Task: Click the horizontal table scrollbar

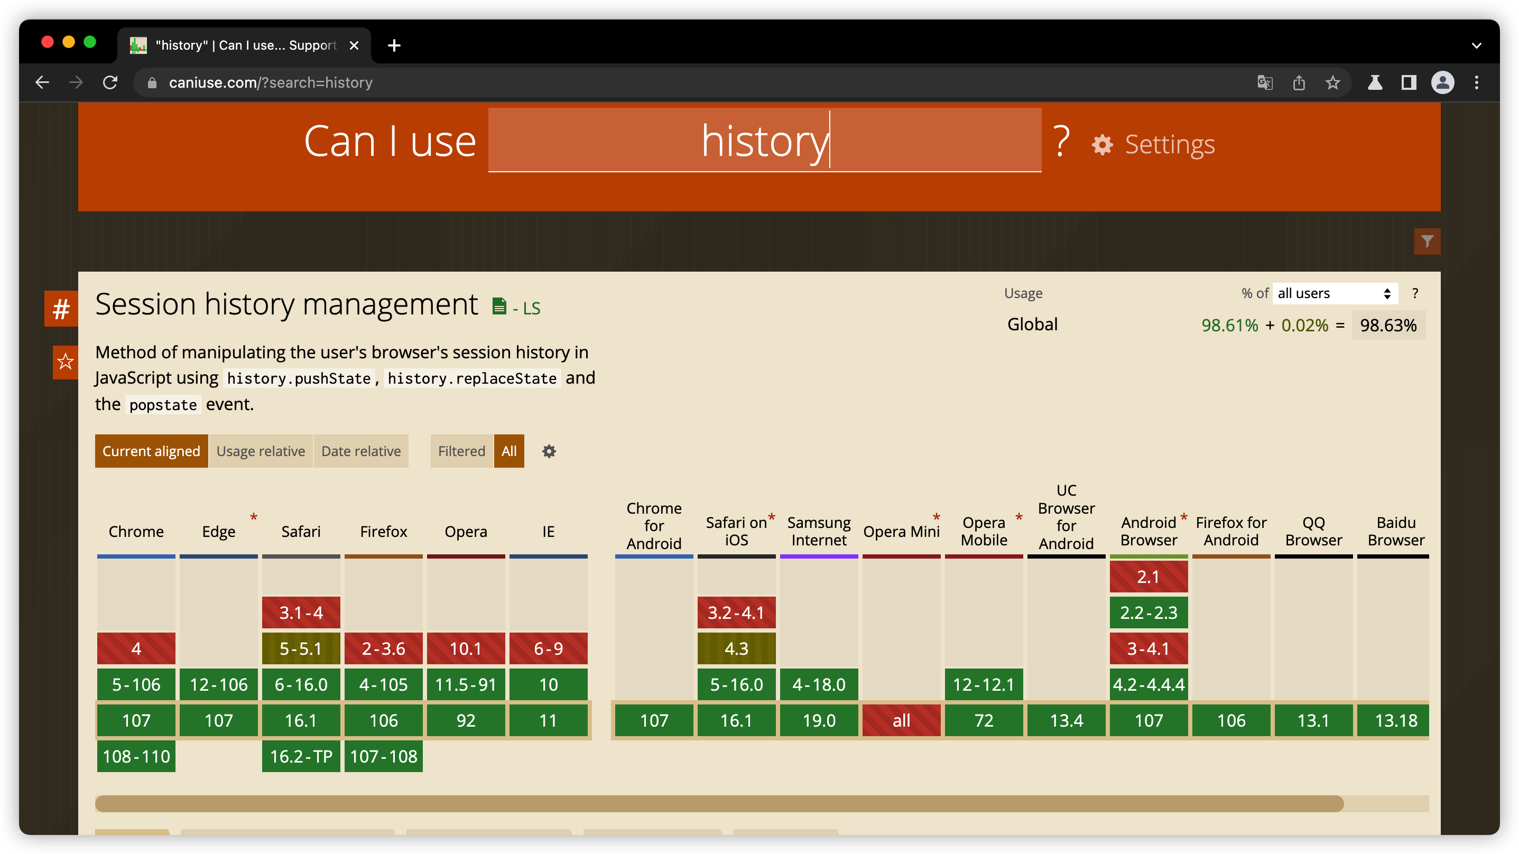Action: pos(718,803)
